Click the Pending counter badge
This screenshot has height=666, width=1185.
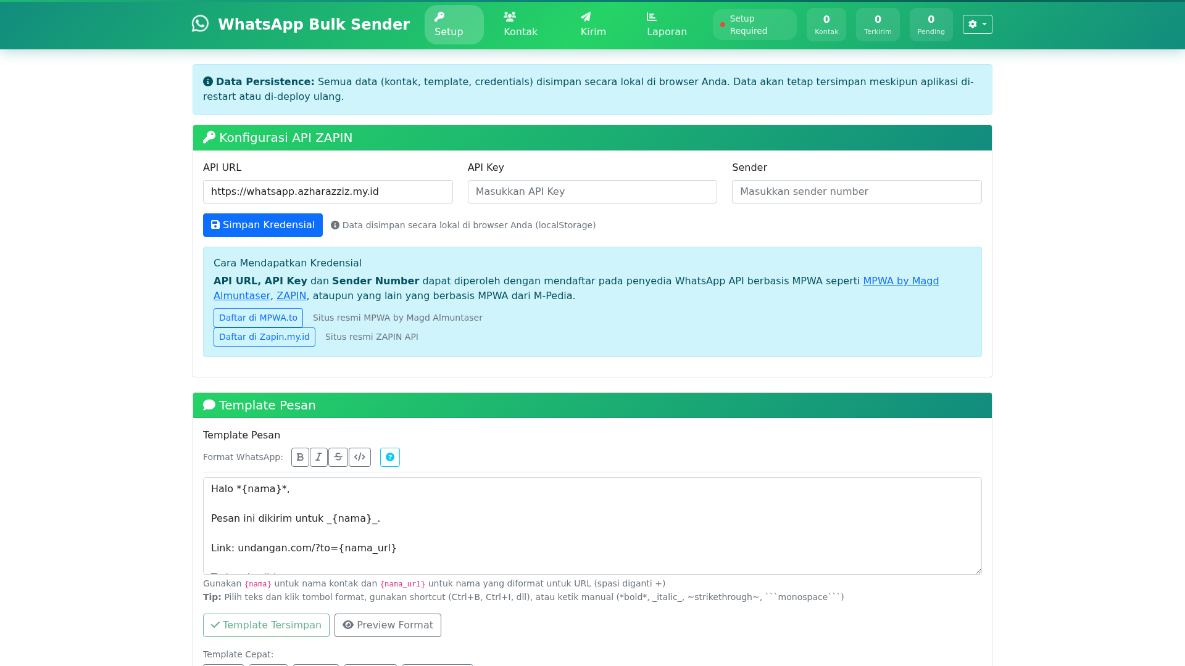(x=931, y=25)
